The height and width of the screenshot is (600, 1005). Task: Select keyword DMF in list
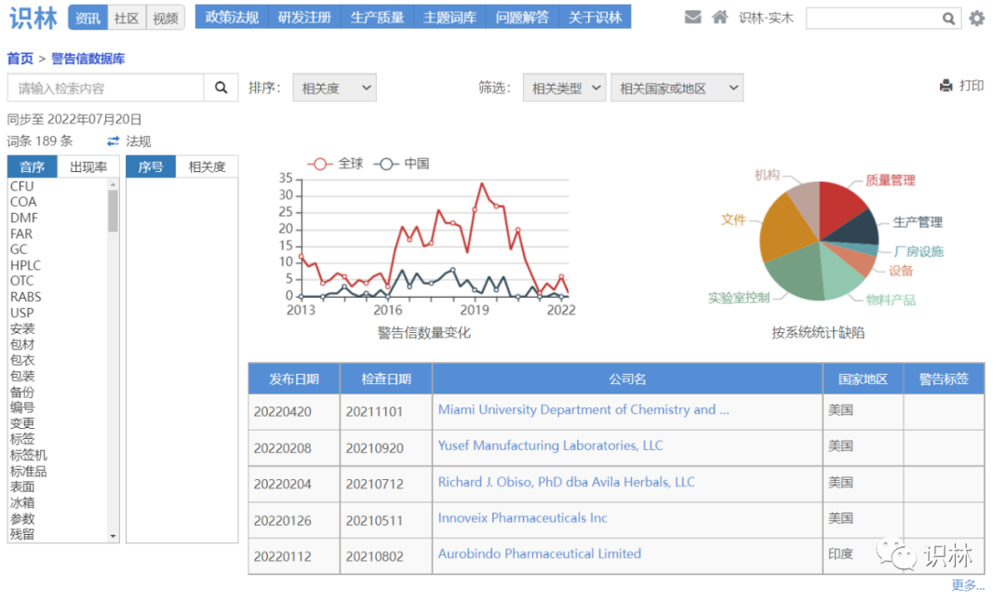pyautogui.click(x=23, y=218)
